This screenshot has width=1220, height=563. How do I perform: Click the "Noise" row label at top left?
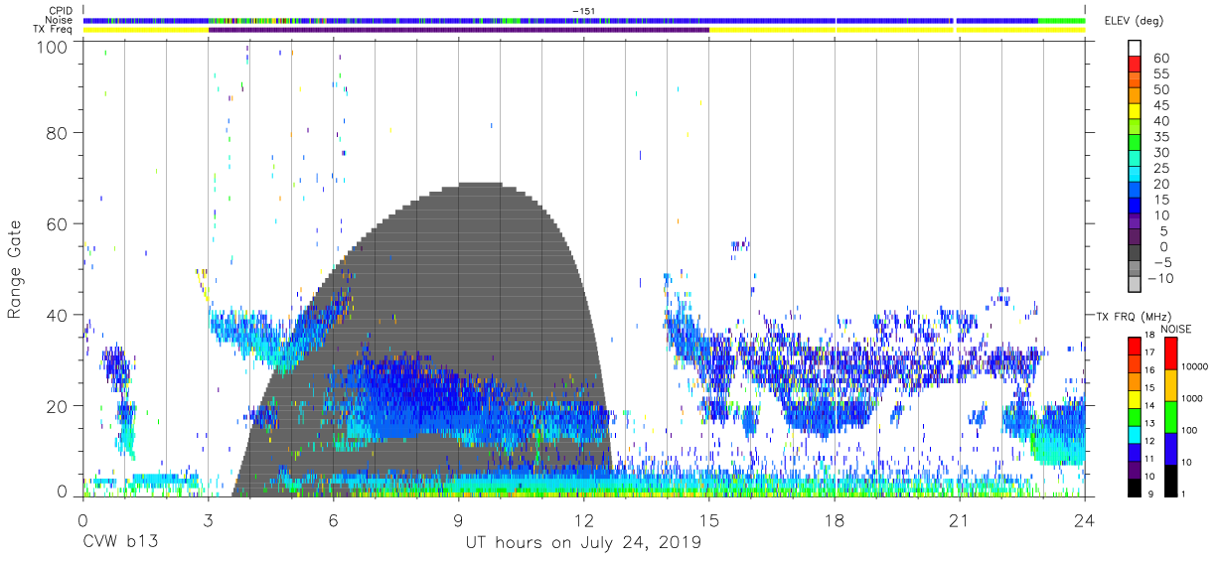[x=61, y=20]
